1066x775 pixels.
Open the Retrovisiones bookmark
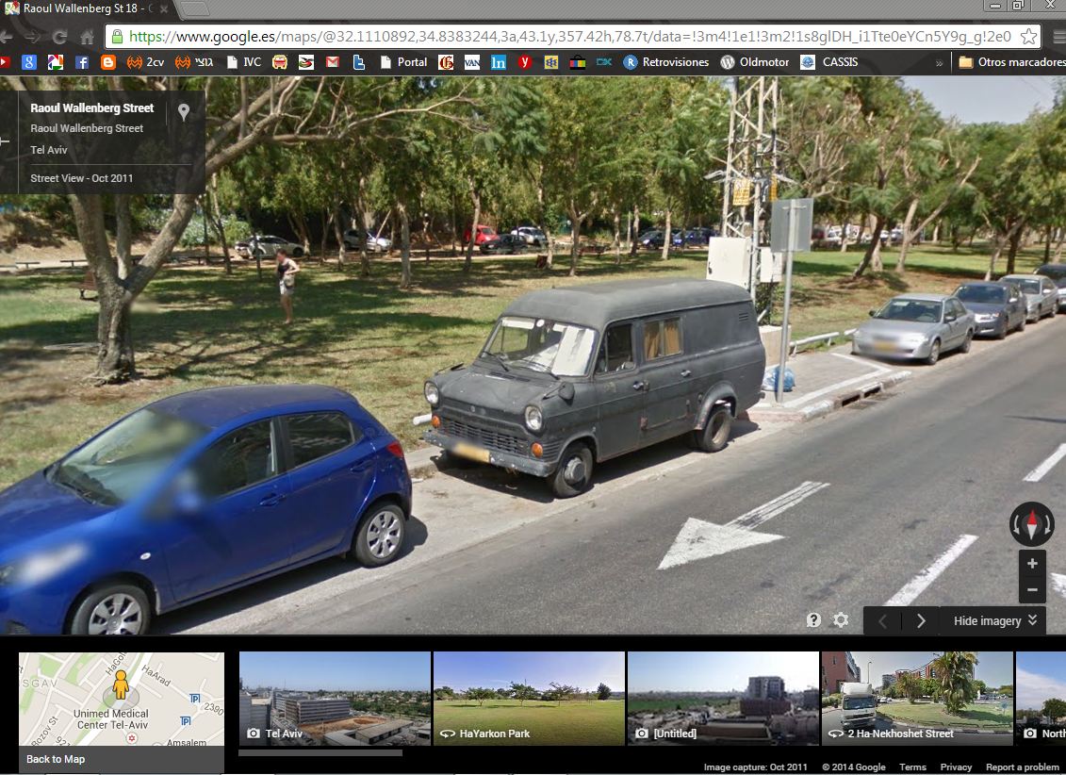pyautogui.click(x=665, y=62)
